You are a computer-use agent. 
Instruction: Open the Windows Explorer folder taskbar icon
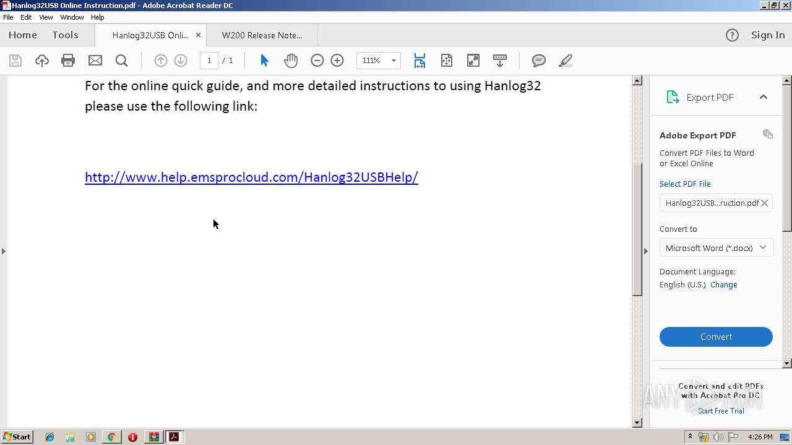(x=70, y=437)
